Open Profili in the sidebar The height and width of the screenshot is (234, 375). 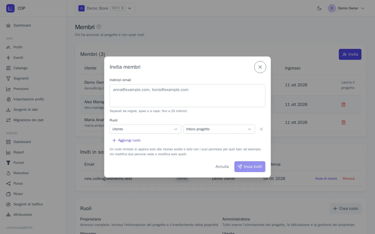pyautogui.click(x=18, y=47)
